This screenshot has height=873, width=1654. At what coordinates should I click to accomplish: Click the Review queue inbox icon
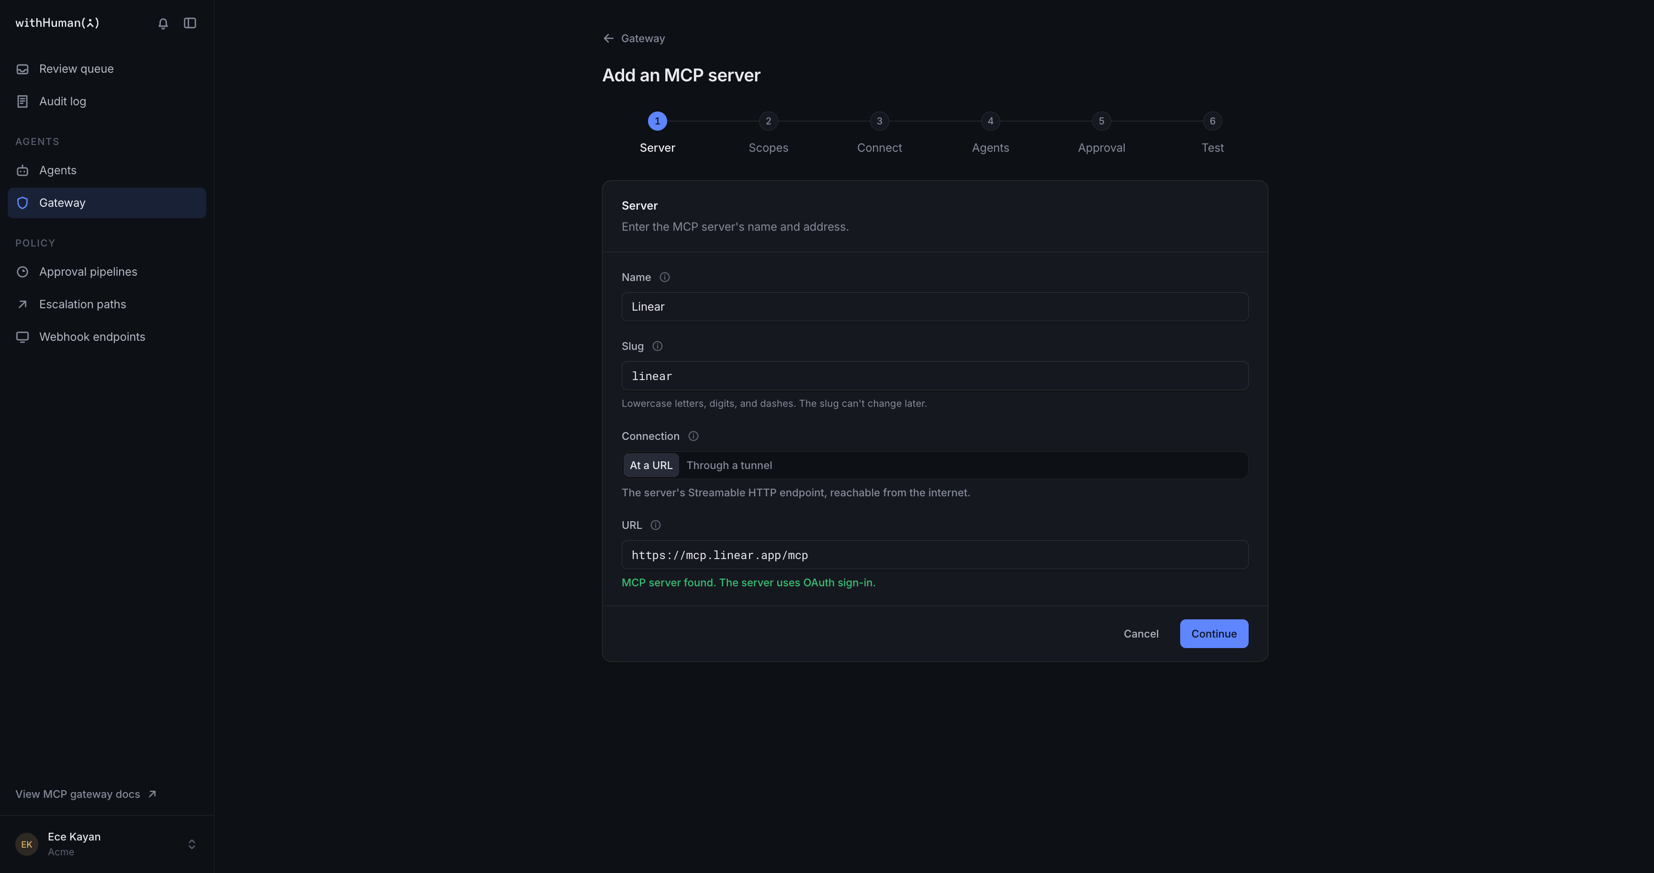coord(22,69)
